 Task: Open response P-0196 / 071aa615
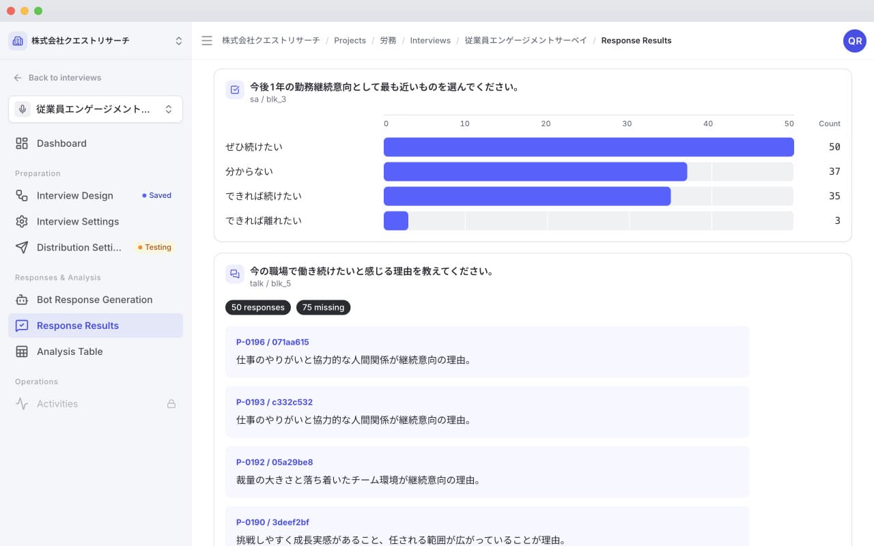pos(487,351)
